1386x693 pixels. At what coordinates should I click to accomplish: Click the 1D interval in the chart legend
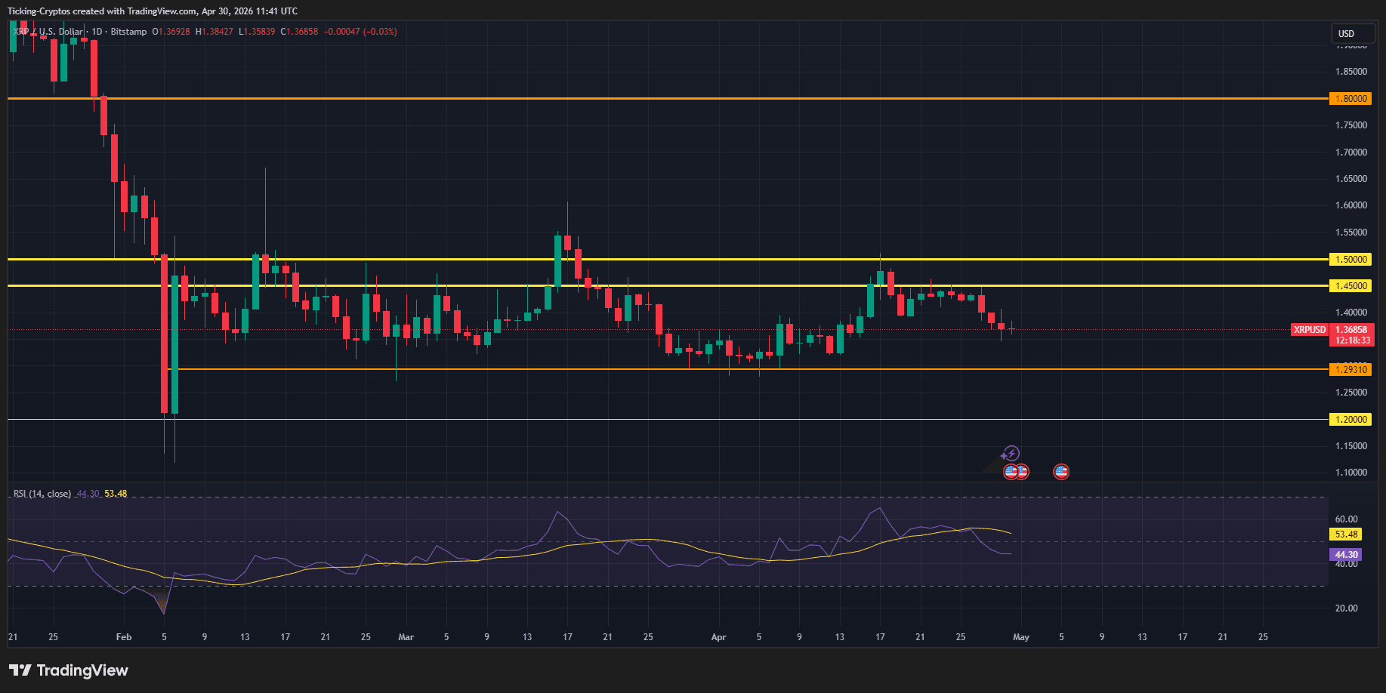click(97, 32)
